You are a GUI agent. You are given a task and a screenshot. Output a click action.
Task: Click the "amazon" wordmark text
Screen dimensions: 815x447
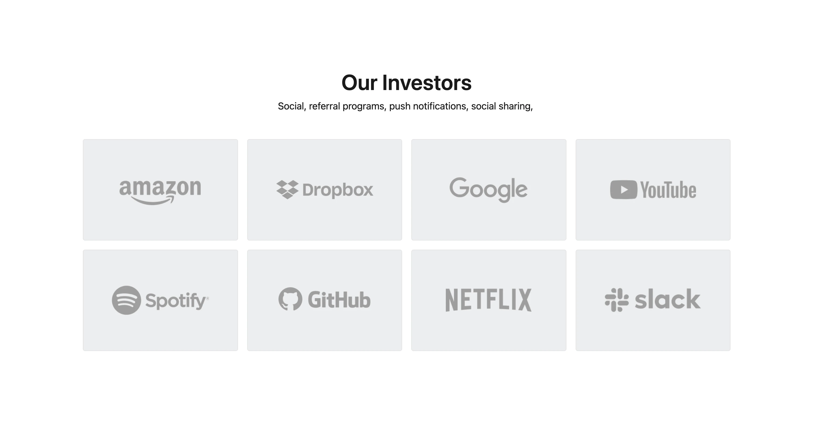tap(160, 188)
